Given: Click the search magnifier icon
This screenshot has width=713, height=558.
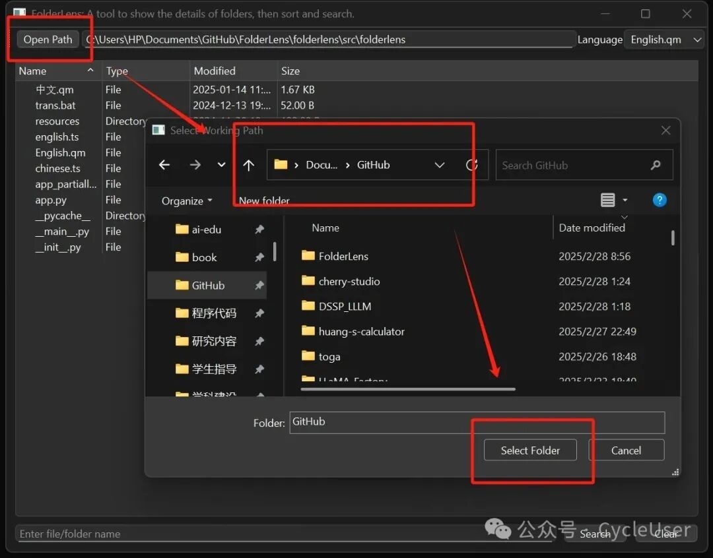Looking at the screenshot, I should tap(656, 165).
